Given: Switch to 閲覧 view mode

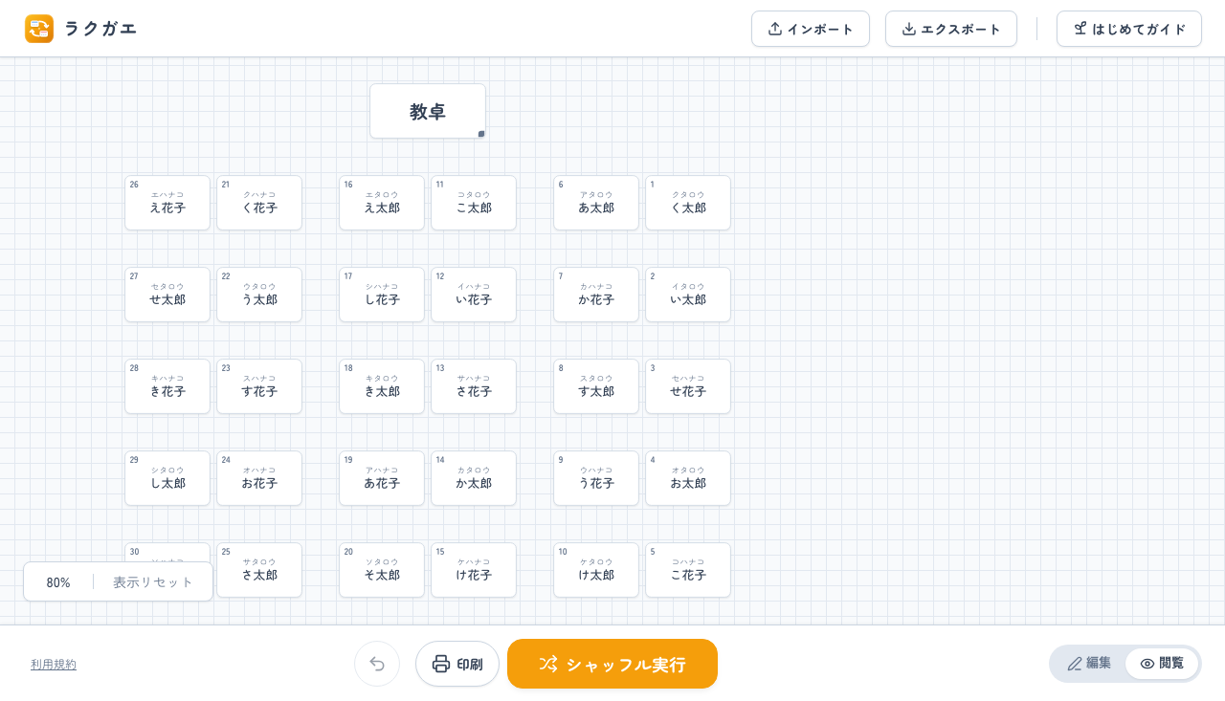Looking at the screenshot, I should coord(1162,663).
